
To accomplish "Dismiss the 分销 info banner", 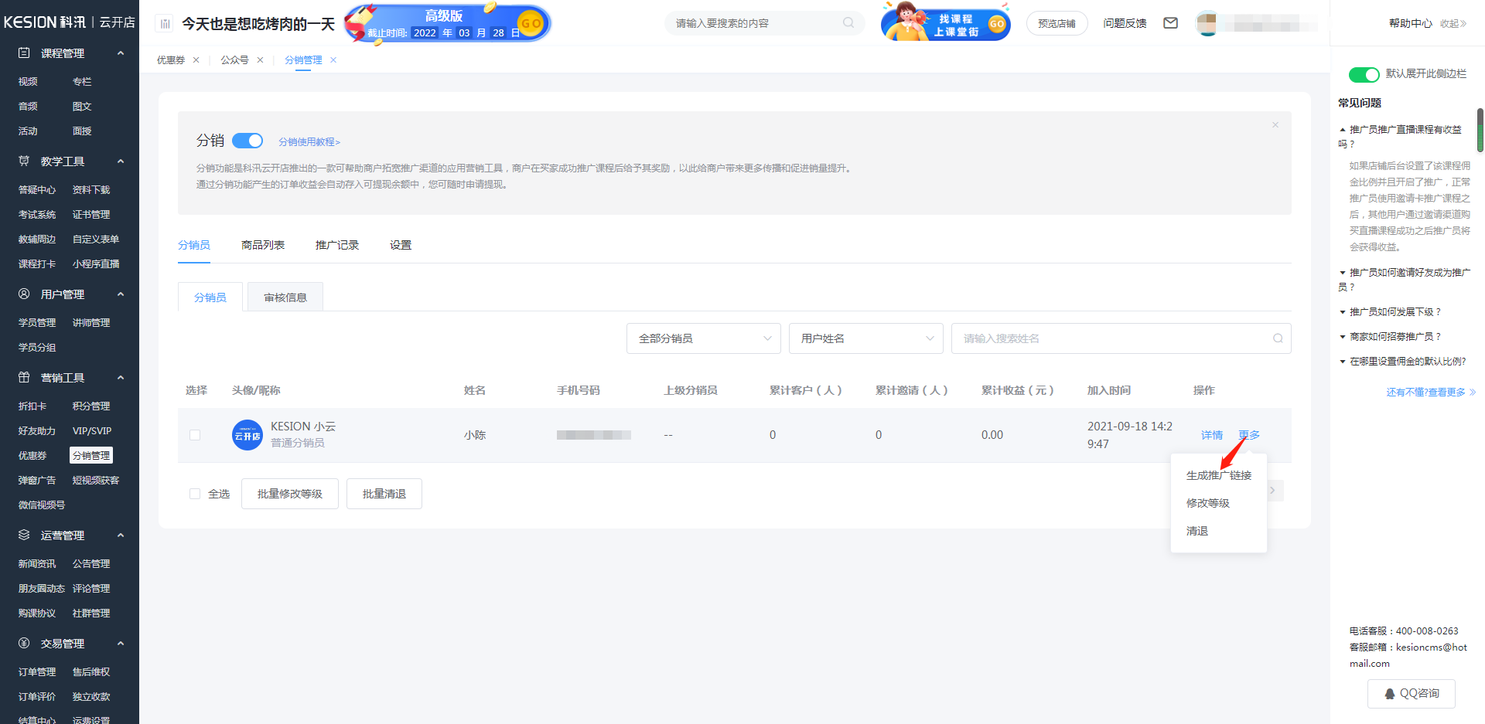I will point(1275,125).
